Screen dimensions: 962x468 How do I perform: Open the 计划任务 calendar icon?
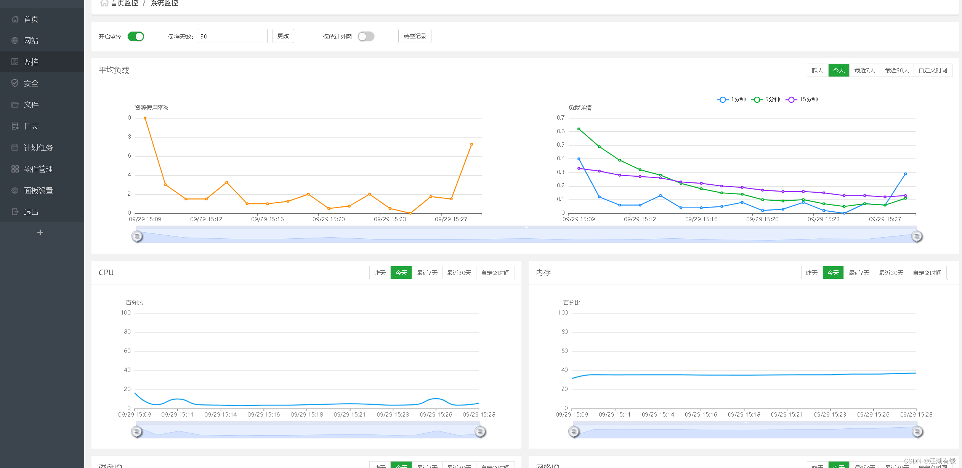(x=15, y=147)
